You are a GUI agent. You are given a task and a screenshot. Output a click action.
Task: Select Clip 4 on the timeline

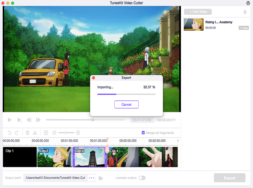(x=142, y=157)
